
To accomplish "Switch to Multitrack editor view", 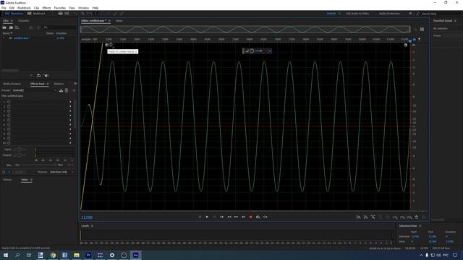I will point(37,14).
